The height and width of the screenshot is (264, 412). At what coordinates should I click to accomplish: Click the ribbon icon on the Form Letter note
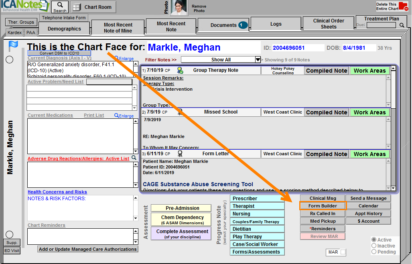point(180,154)
